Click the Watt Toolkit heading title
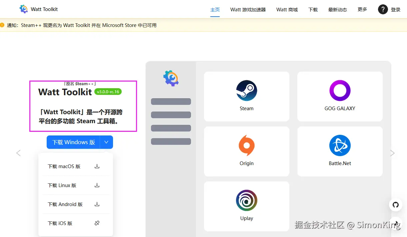The image size is (407, 237). [65, 92]
